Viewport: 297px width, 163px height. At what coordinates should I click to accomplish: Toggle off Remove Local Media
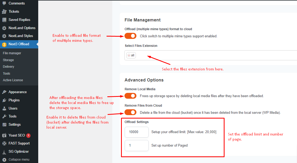coord(130,96)
